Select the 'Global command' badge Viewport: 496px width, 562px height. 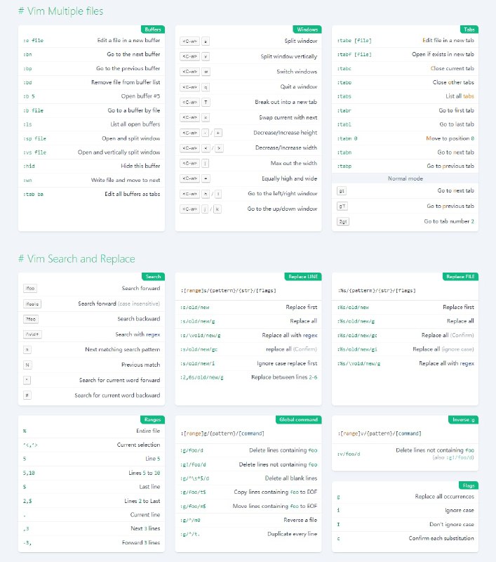[x=299, y=419]
